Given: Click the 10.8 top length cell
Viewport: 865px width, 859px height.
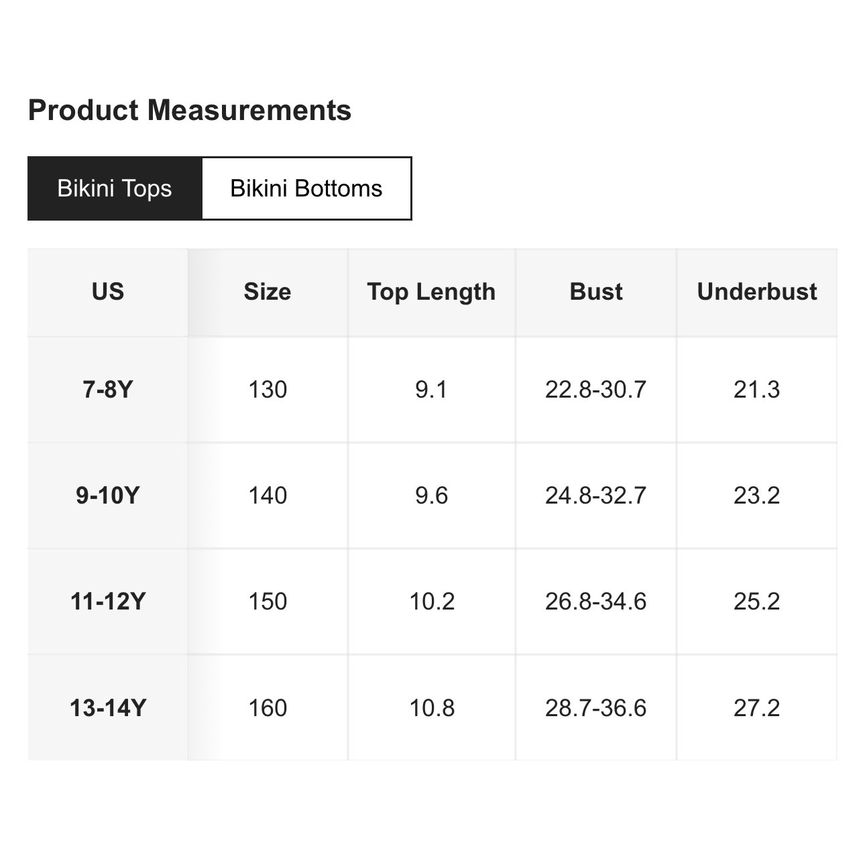Looking at the screenshot, I should coord(432,708).
